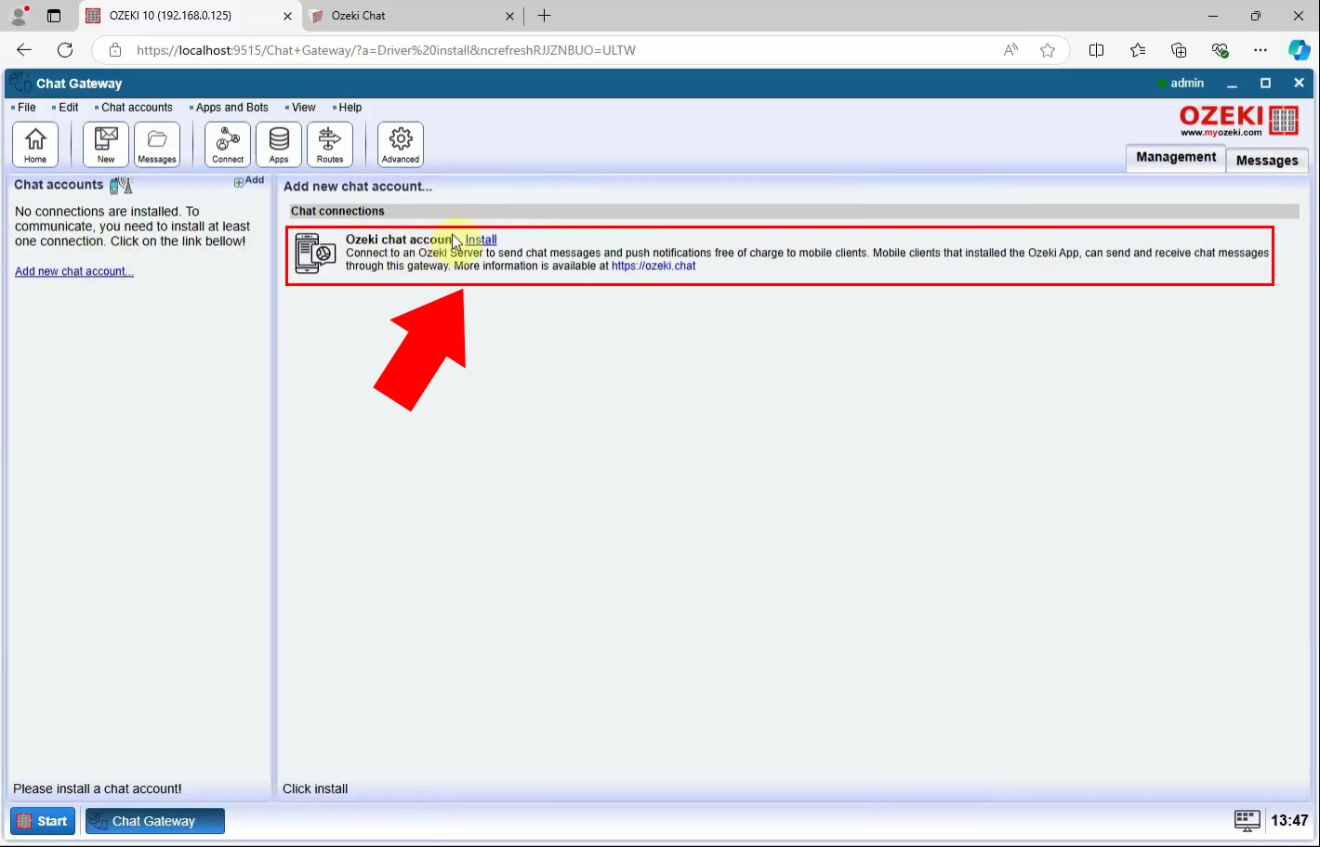Close the Chat Gateway inner window
The height and width of the screenshot is (847, 1320).
point(1299,84)
